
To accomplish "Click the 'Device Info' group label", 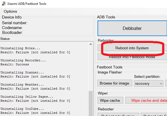I will point(12,17).
